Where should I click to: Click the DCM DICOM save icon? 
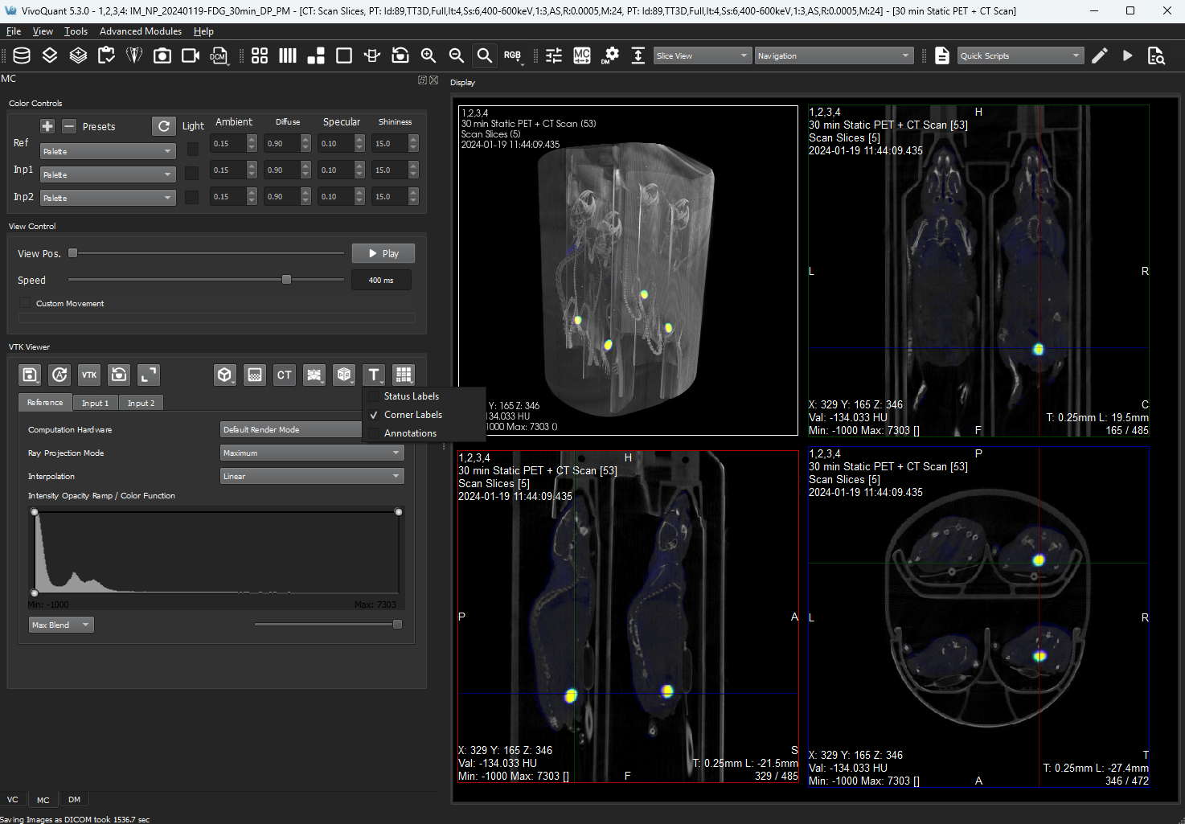click(x=219, y=55)
